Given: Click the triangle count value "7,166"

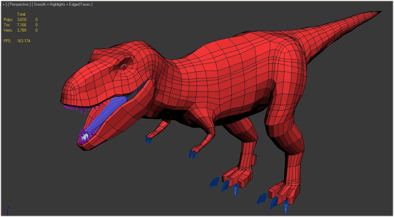Looking at the screenshot, I should (22, 25).
